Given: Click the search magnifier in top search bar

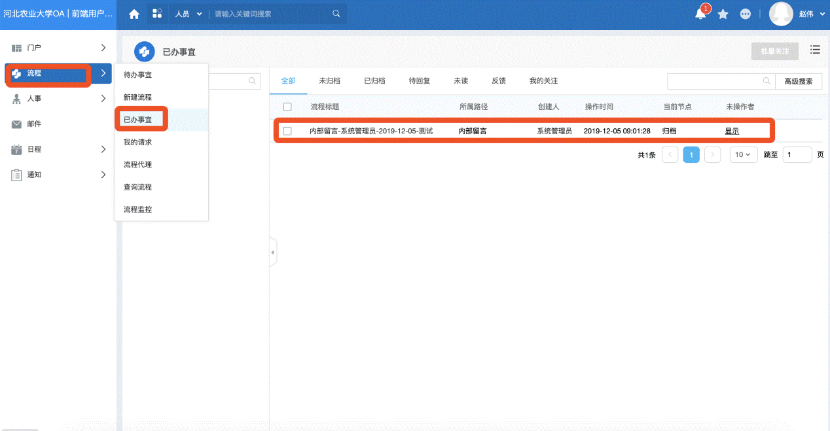Looking at the screenshot, I should point(336,14).
